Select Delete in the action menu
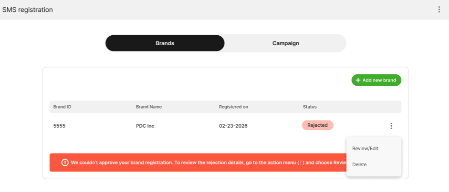 [x=359, y=164]
